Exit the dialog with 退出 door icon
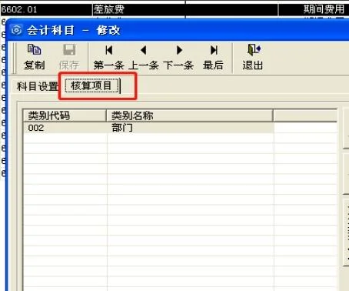 254,49
